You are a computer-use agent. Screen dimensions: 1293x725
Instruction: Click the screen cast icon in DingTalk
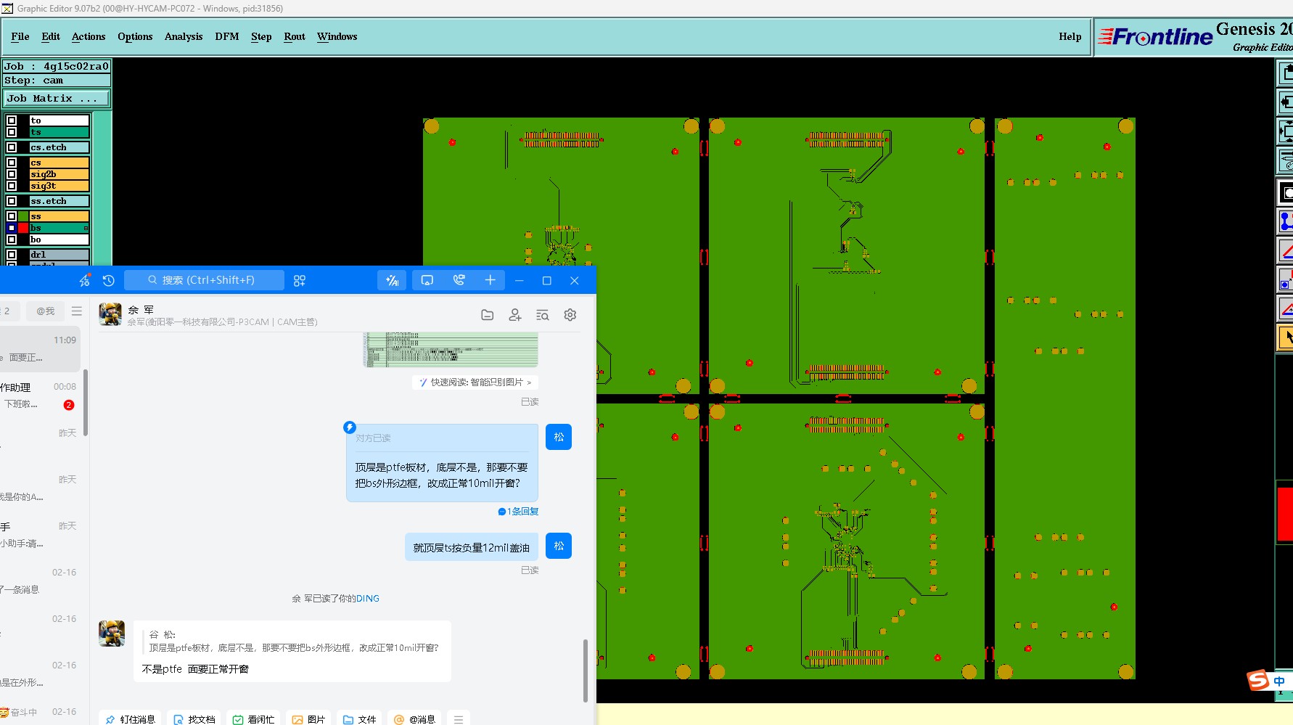(427, 280)
